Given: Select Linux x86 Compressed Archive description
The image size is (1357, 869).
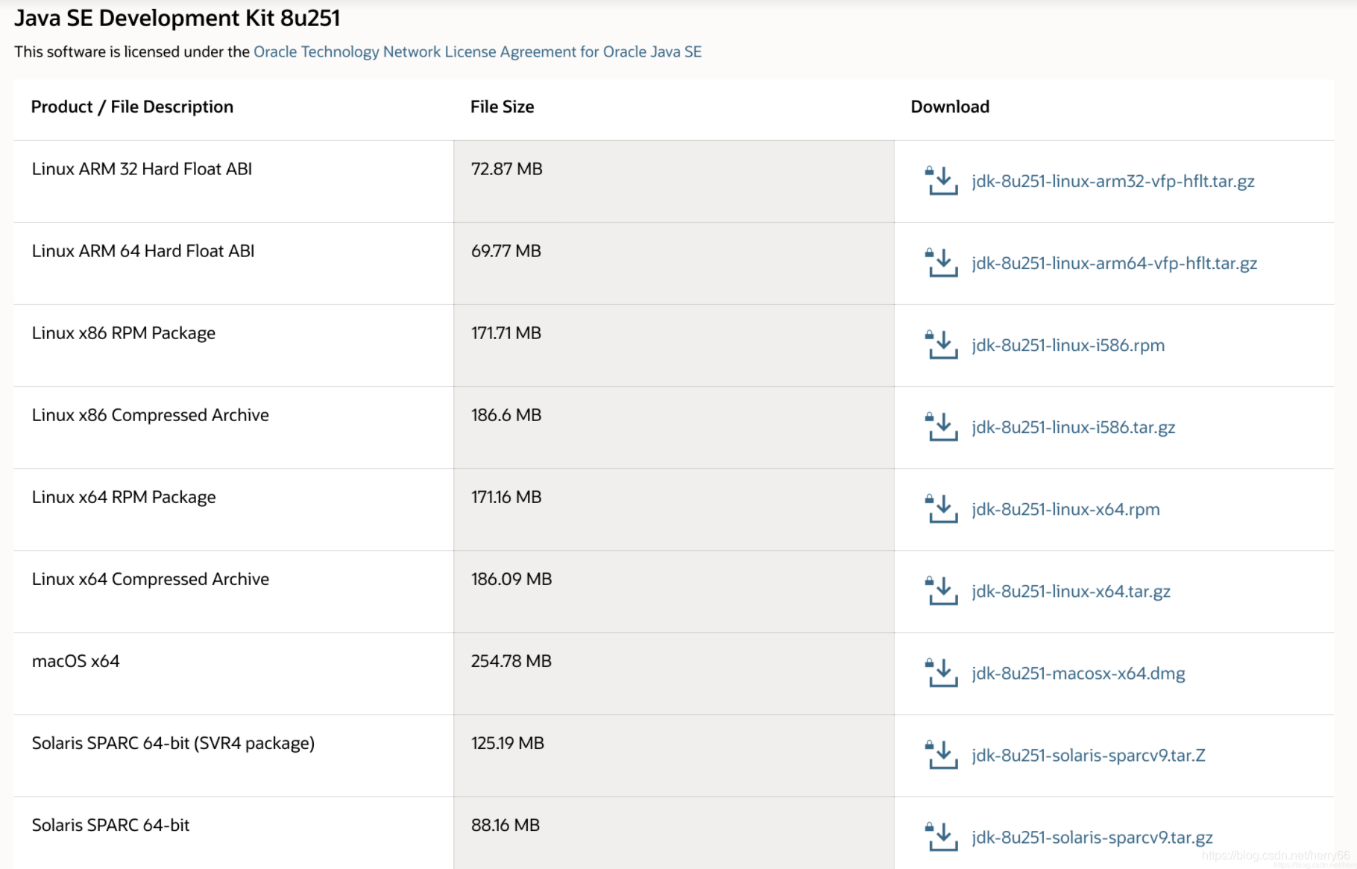Looking at the screenshot, I should (150, 415).
